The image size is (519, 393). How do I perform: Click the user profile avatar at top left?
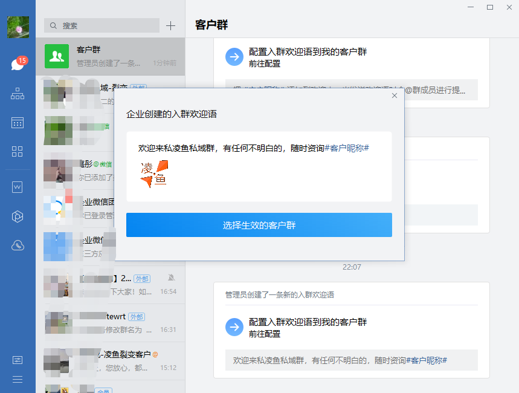tap(18, 27)
